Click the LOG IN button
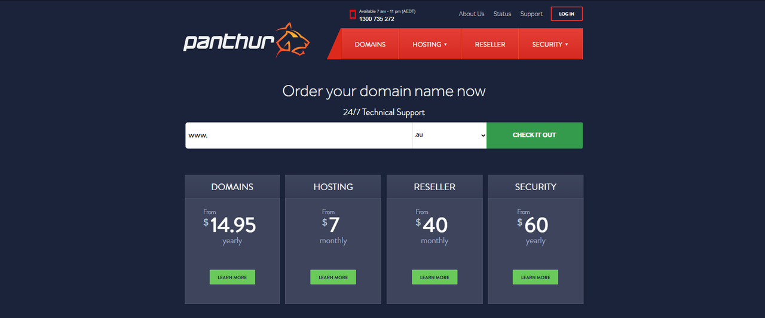This screenshot has width=765, height=318. pos(567,14)
